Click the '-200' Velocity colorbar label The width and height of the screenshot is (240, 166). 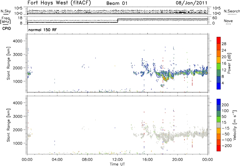coord(227,146)
